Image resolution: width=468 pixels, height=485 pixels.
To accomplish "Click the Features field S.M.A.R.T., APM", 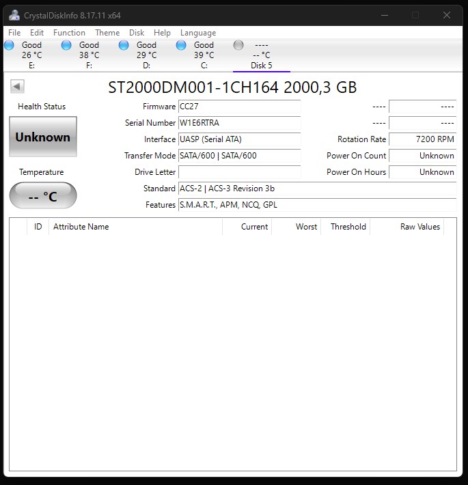I will [x=318, y=205].
